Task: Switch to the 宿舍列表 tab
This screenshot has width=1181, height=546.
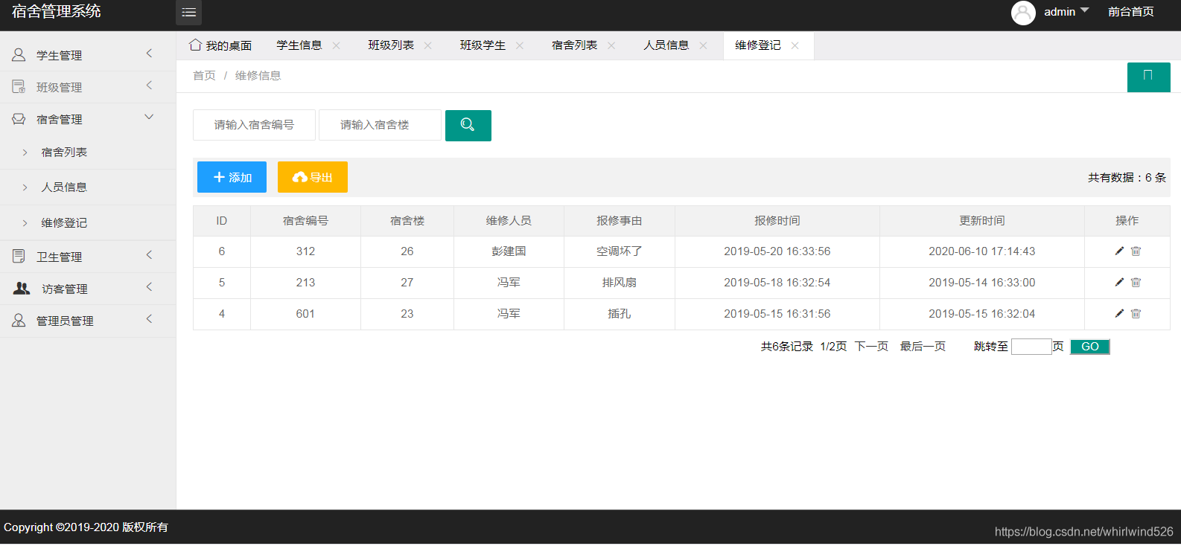Action: tap(574, 45)
